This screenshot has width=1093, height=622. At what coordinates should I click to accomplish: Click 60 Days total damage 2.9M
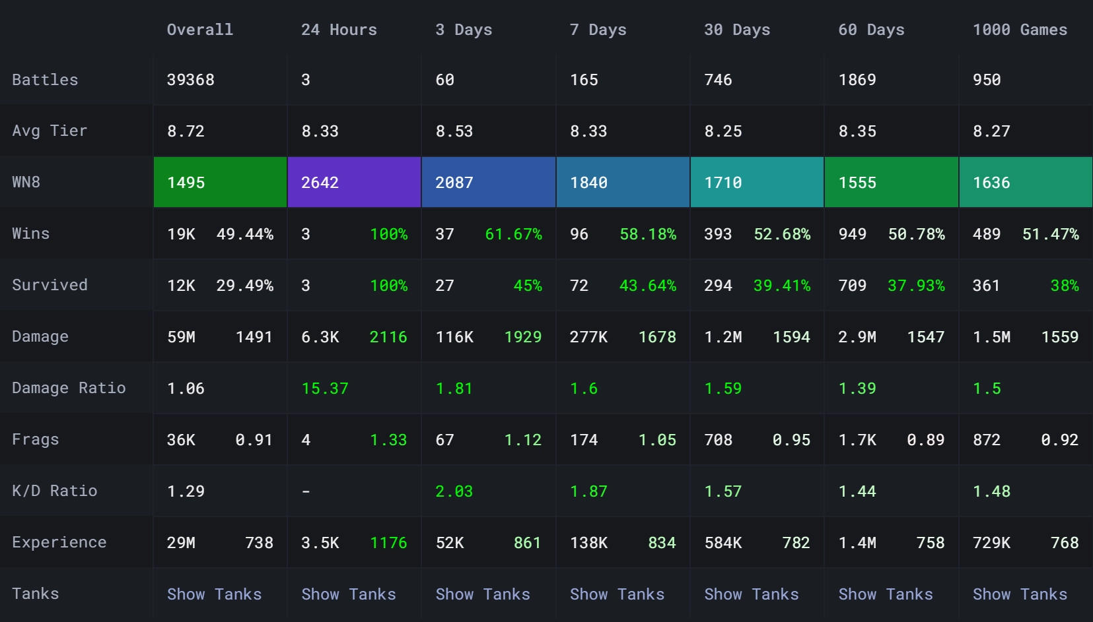point(857,337)
